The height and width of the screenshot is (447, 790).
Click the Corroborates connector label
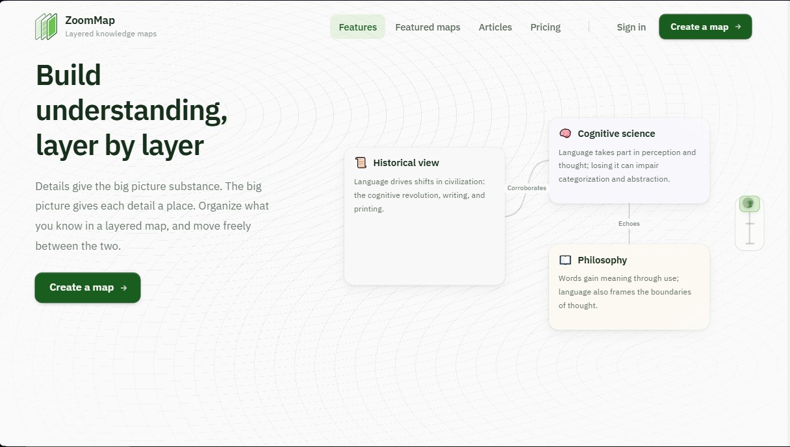(527, 188)
